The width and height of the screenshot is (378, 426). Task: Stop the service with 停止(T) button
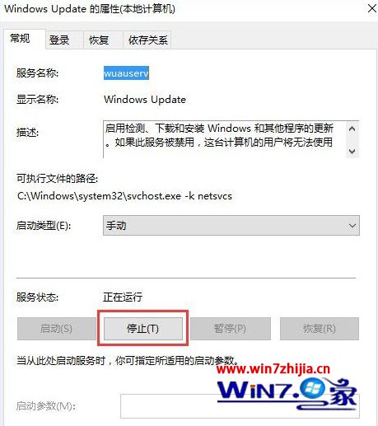pyautogui.click(x=143, y=329)
